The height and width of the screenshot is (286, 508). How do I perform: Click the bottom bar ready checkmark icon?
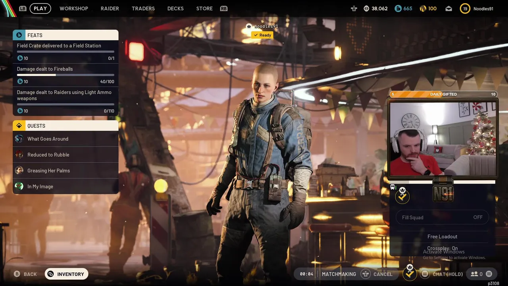pos(410,273)
